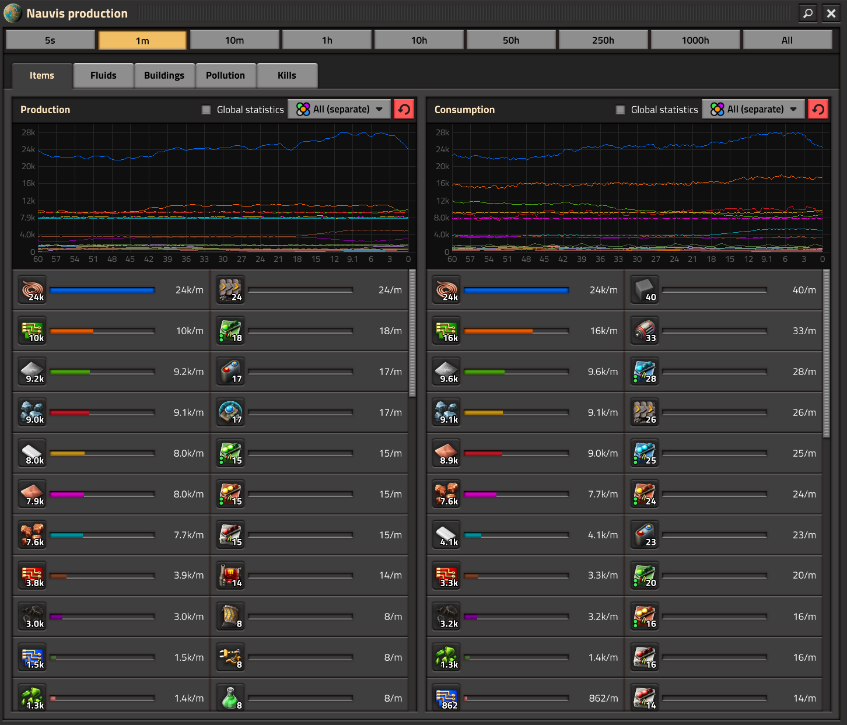The image size is (847, 725).
Task: Select the green electronic circuit icon showing 10k
Action: [33, 331]
